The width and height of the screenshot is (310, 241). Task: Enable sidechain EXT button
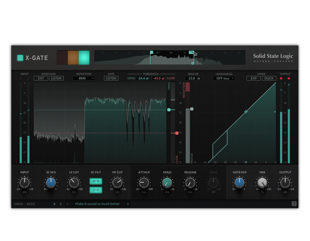(41, 78)
